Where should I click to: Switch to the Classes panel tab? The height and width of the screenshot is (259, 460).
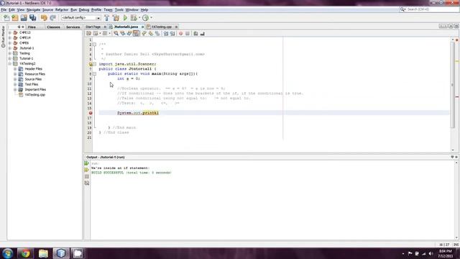pyautogui.click(x=53, y=27)
